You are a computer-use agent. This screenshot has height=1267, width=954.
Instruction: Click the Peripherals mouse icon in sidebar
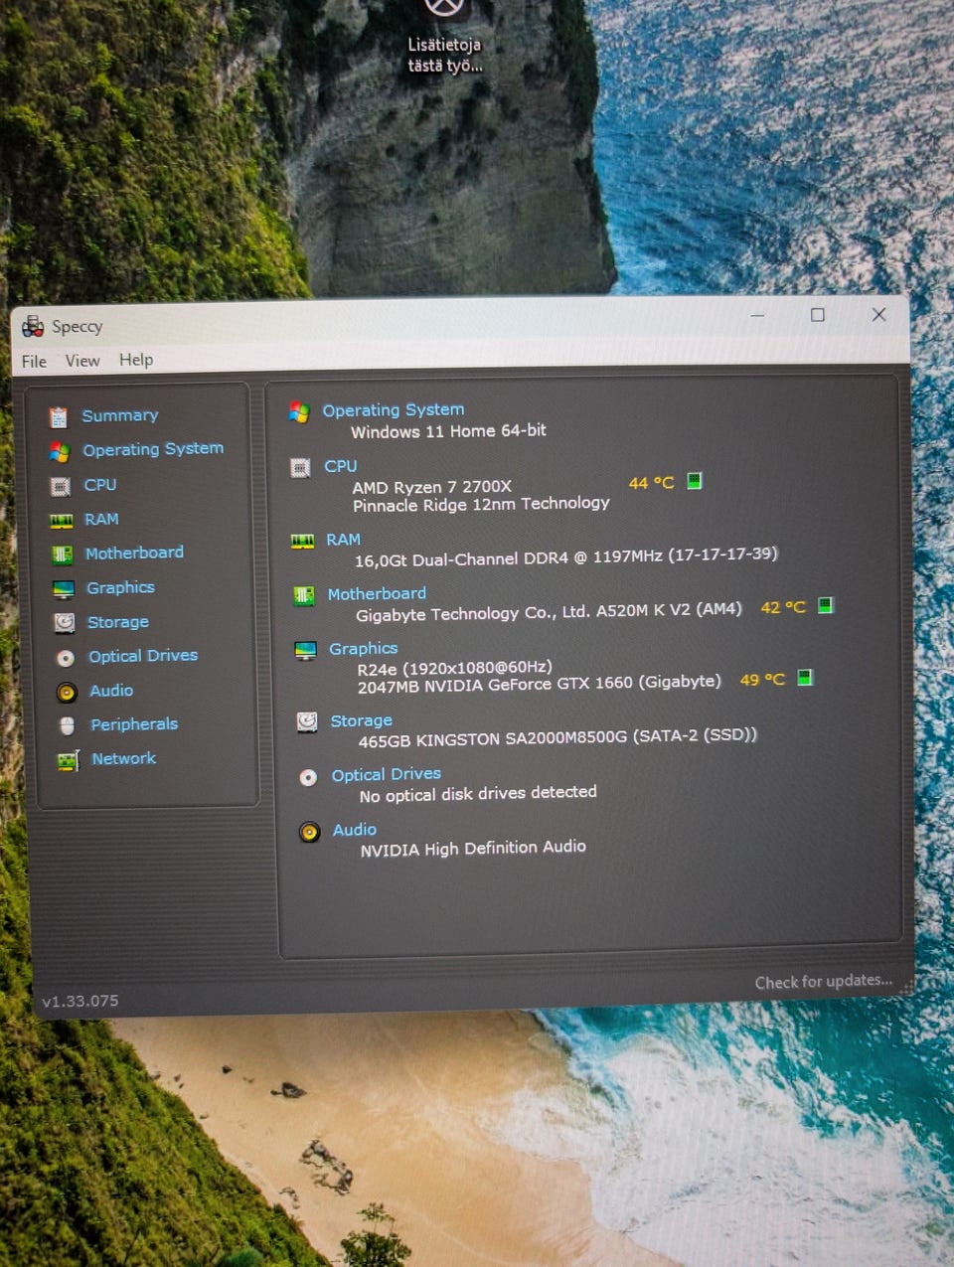pos(68,726)
